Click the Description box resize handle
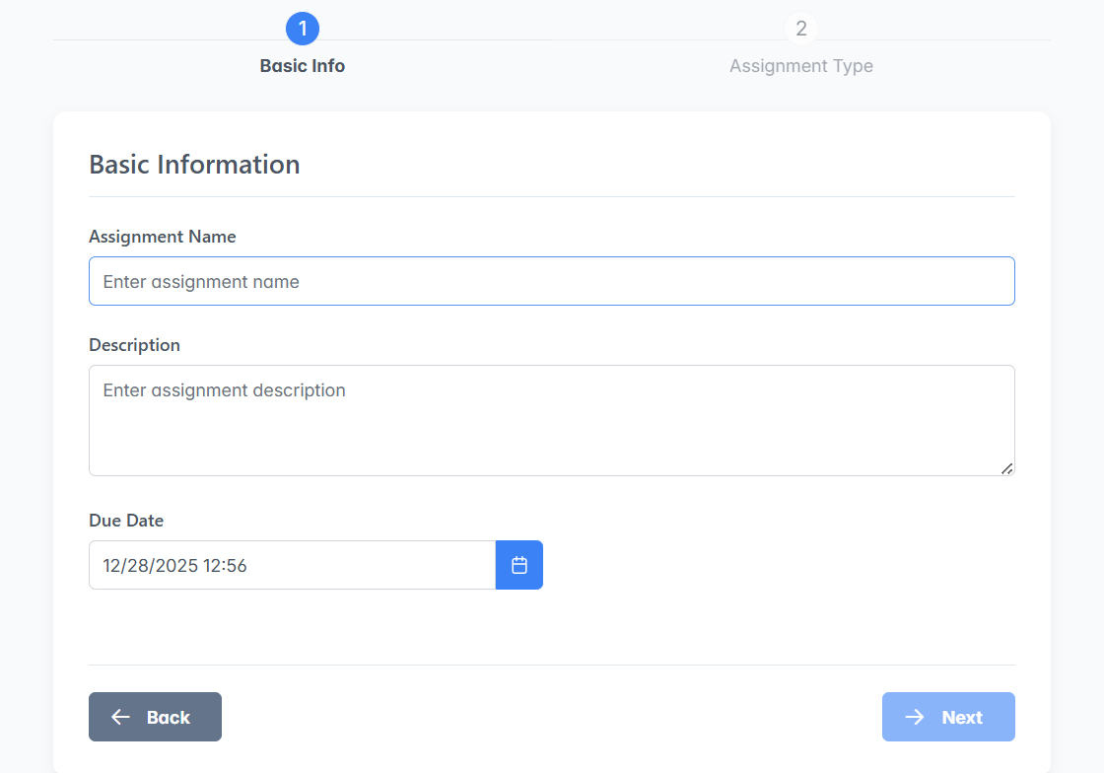1104x773 pixels. tap(1006, 468)
